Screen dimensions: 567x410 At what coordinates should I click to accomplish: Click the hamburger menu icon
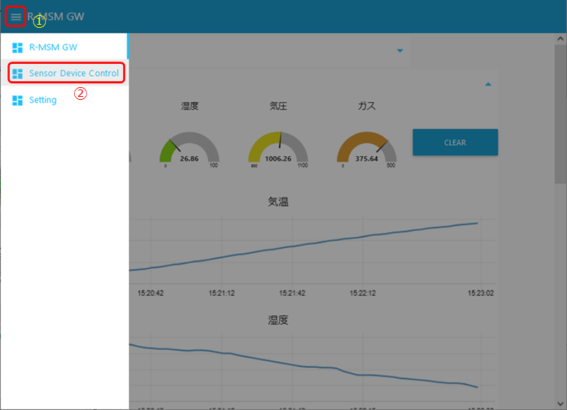point(16,17)
